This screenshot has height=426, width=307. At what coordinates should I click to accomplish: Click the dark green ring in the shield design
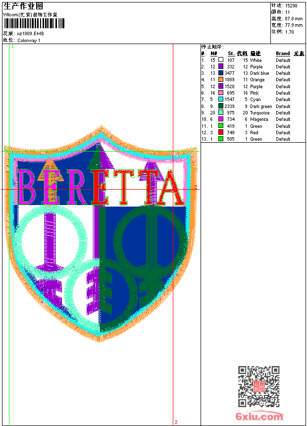click(x=150, y=242)
